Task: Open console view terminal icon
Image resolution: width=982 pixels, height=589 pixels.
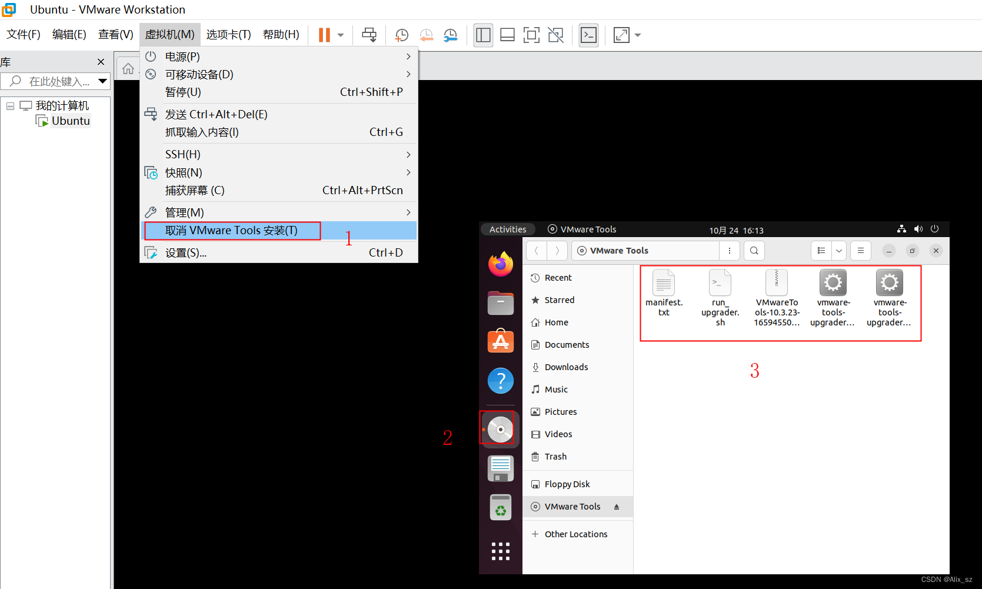Action: pos(588,35)
